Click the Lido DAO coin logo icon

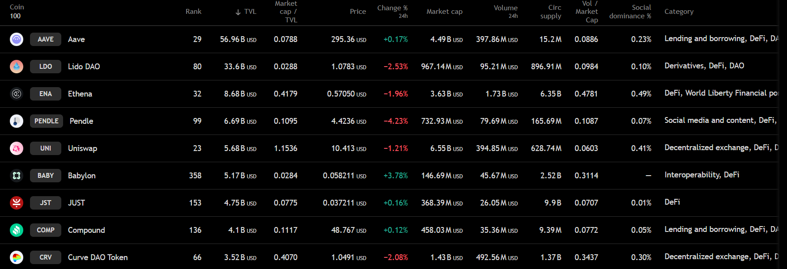[17, 67]
